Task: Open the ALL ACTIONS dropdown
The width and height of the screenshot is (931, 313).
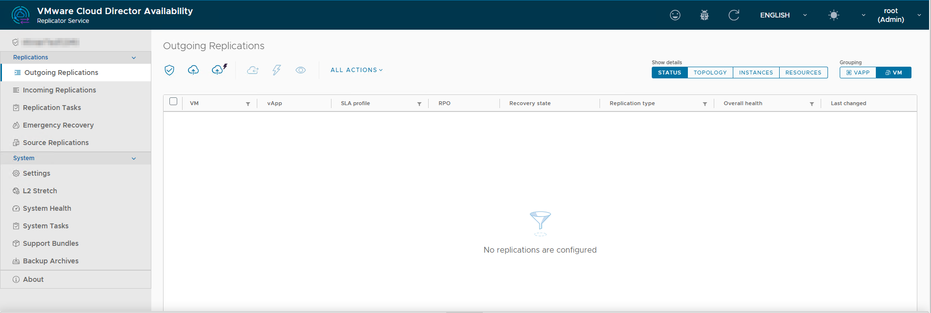Action: point(356,70)
